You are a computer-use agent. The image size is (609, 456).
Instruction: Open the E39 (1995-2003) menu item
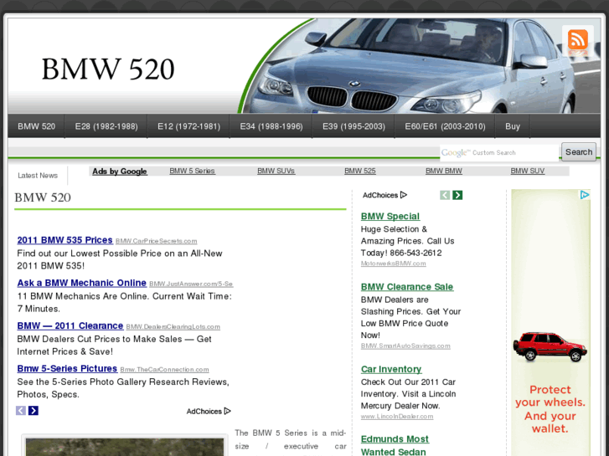click(x=354, y=126)
